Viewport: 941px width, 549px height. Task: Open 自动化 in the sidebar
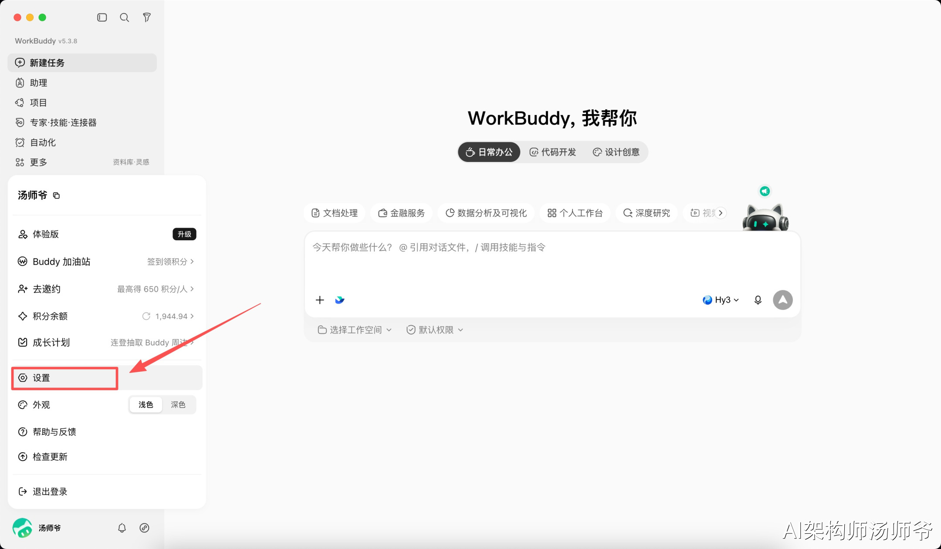click(x=82, y=142)
